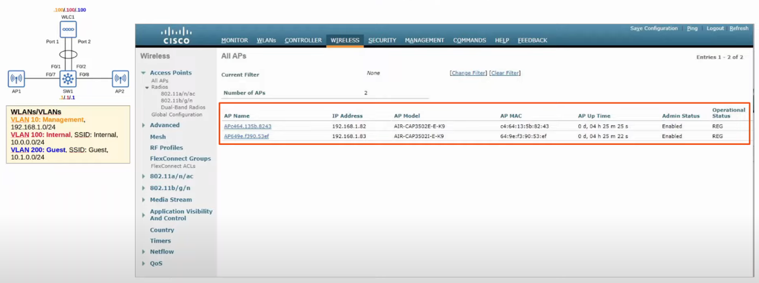Click the SW1 switch icon
Viewport: 759px width, 283px height.
point(68,79)
